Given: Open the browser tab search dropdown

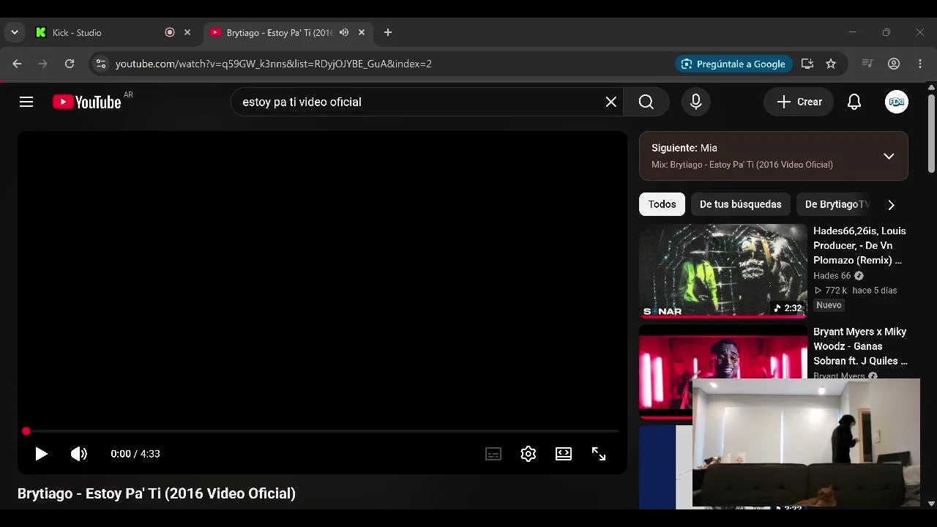Looking at the screenshot, I should tap(15, 32).
